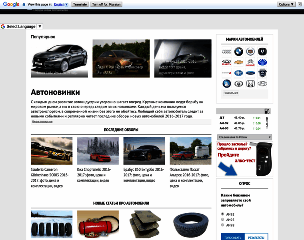The width and height of the screenshot is (304, 240).
Task: Open the GAZ shield logo
Action: pos(262,73)
